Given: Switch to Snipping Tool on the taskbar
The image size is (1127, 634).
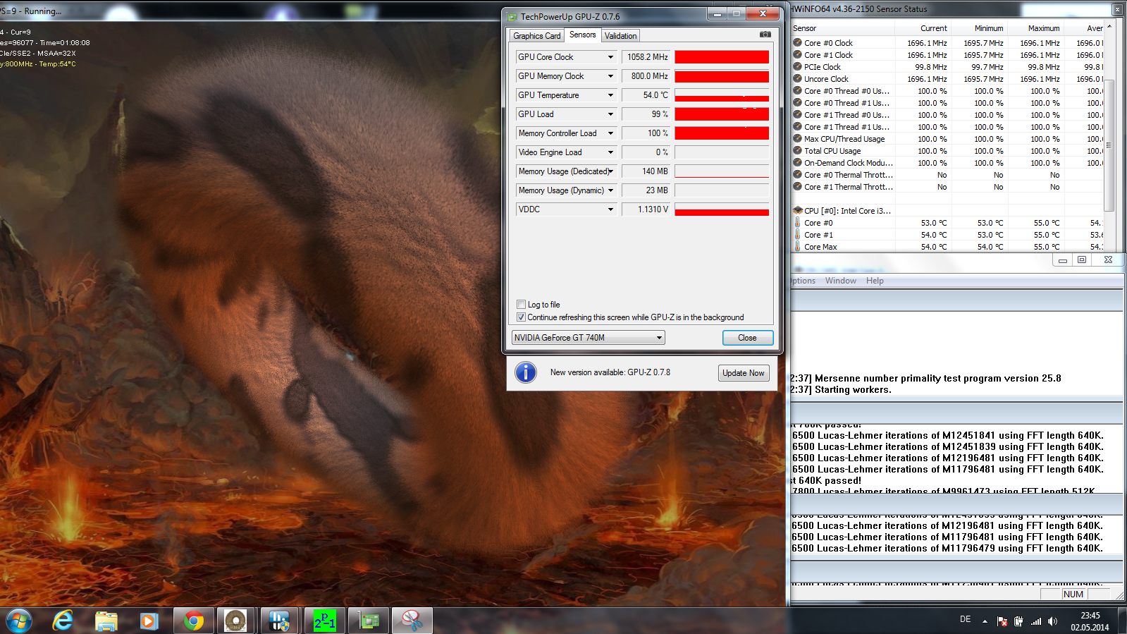Looking at the screenshot, I should pos(412,621).
